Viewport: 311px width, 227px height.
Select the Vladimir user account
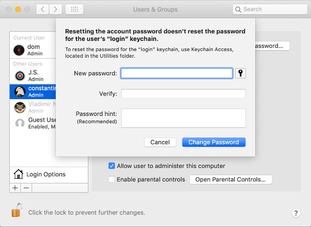pos(20,107)
